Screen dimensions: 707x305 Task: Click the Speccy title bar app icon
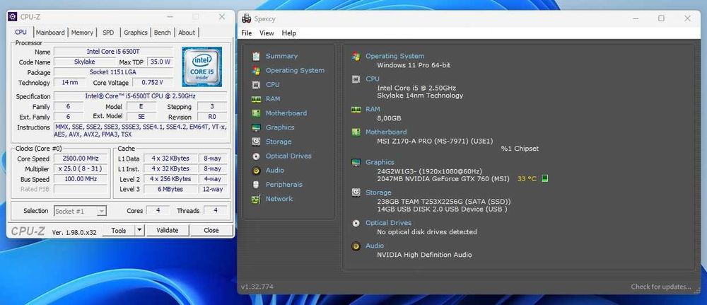[247, 18]
